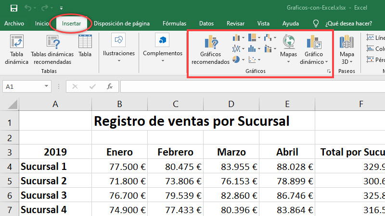The height and width of the screenshot is (216, 385).
Task: Open the Name Box dropdown arrow
Action: point(47,86)
